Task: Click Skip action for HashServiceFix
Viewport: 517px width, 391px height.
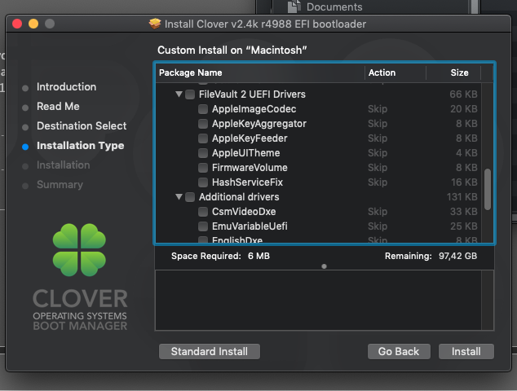Action: [x=378, y=182]
